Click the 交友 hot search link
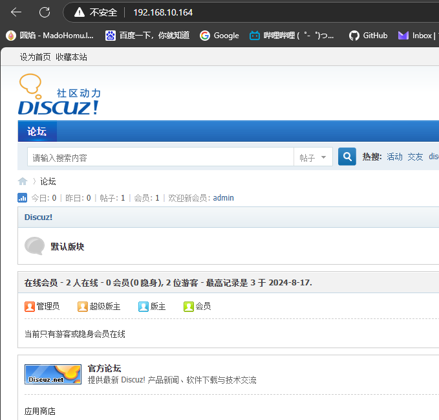Screen dimensions: 439x420 (x=415, y=157)
